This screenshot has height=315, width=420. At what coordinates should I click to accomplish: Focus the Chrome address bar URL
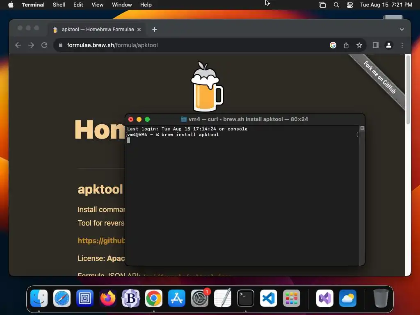112,45
